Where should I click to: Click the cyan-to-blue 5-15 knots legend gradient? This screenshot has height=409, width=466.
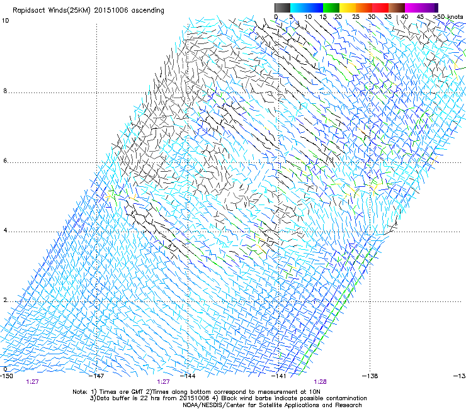(x=307, y=8)
